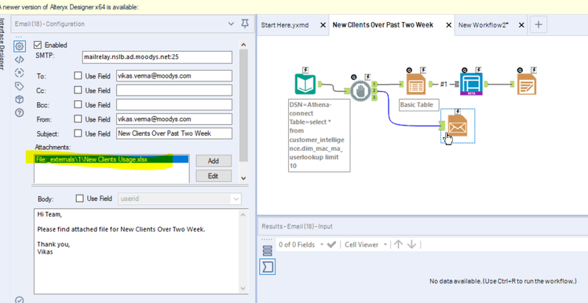Click the Bcc input field
This screenshot has height=303, width=588.
174,104
